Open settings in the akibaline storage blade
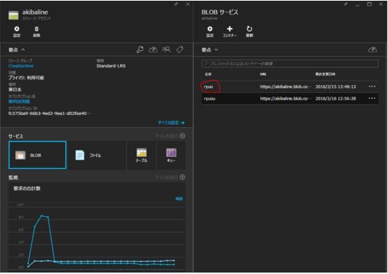The height and width of the screenshot is (274, 388). pyautogui.click(x=17, y=31)
